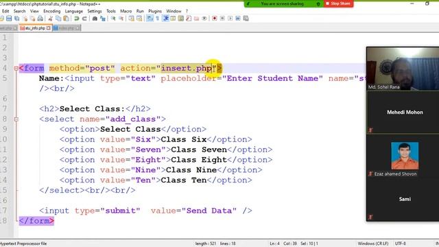Cut selection with the scissors icon

pos(50,19)
